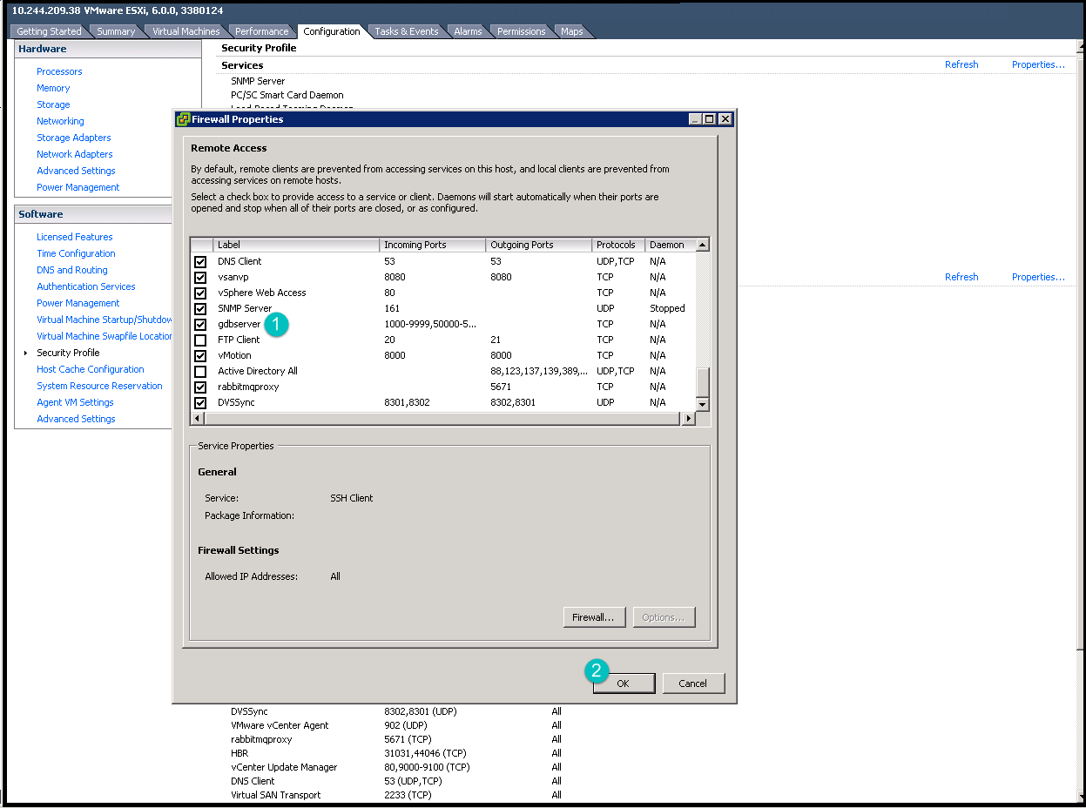
Task: Sort by Incoming Ports column header
Action: point(432,245)
